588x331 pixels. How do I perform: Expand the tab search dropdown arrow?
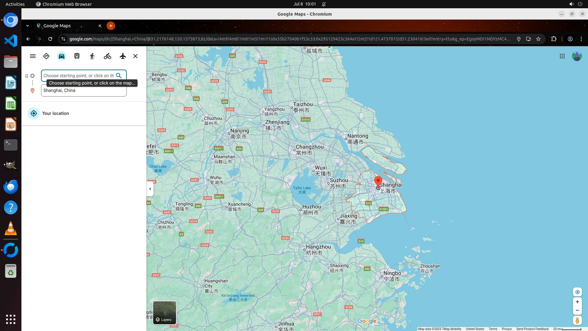pyautogui.click(x=28, y=26)
